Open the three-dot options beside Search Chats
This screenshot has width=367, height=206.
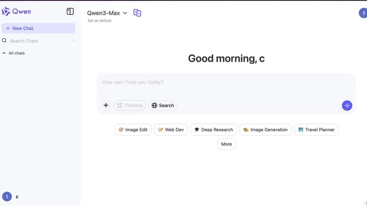coord(73,40)
